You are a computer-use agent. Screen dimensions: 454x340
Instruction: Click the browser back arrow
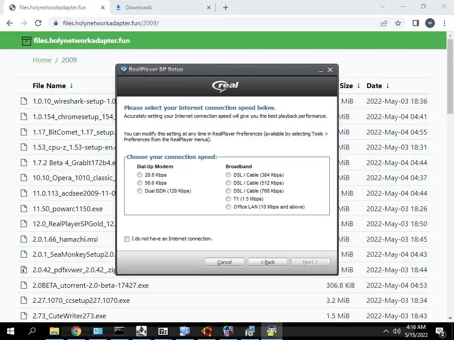coord(10,23)
